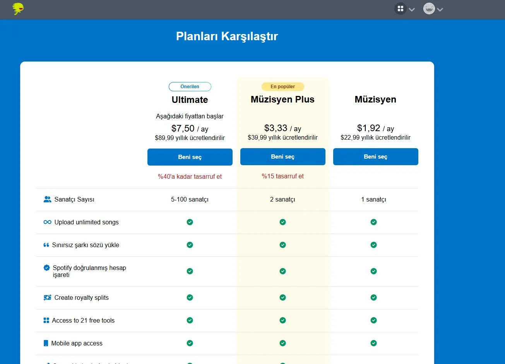Click Müzisyen Plus checkmark for Create royalty splits

(283, 297)
